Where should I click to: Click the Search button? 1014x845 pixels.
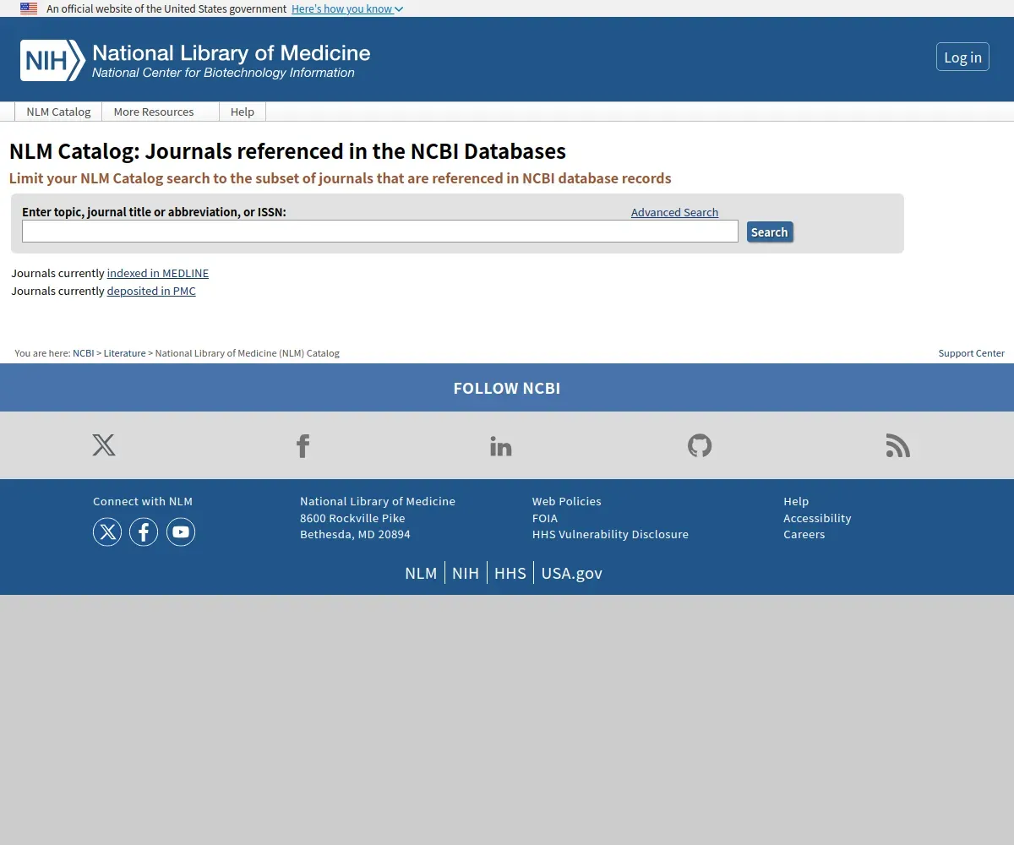[770, 232]
